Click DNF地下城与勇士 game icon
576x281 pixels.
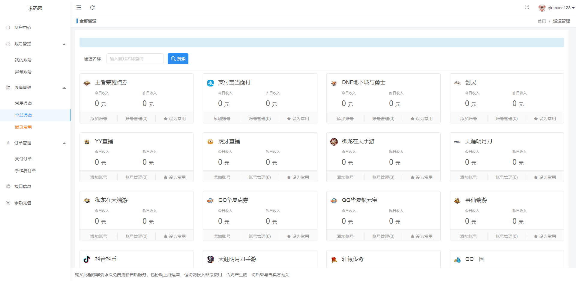click(x=334, y=83)
